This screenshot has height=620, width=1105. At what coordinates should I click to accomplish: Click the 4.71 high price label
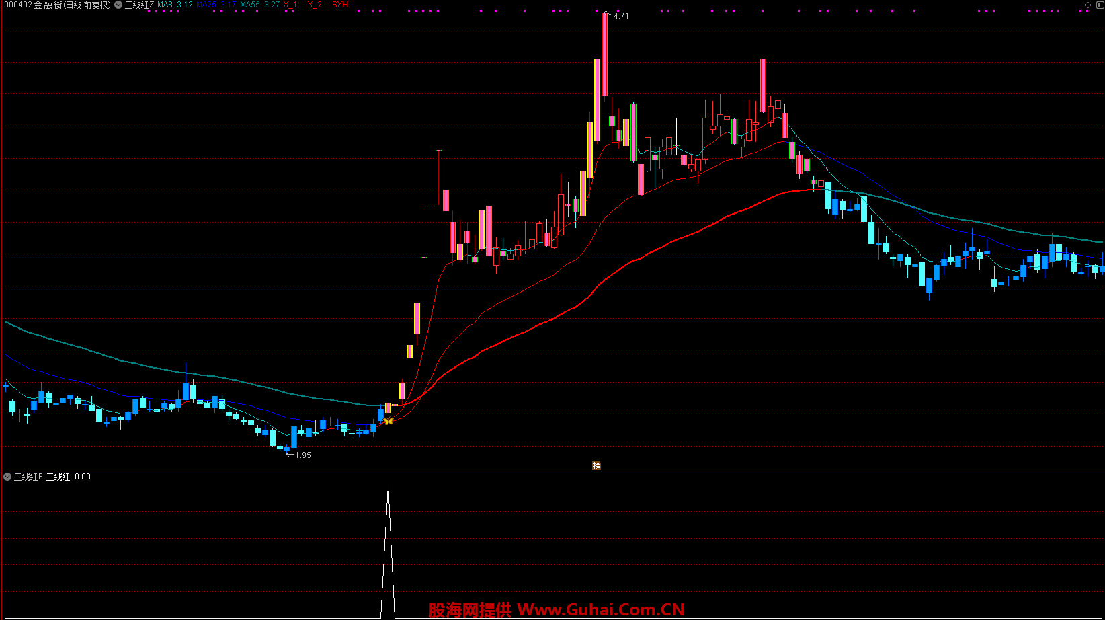coord(621,15)
